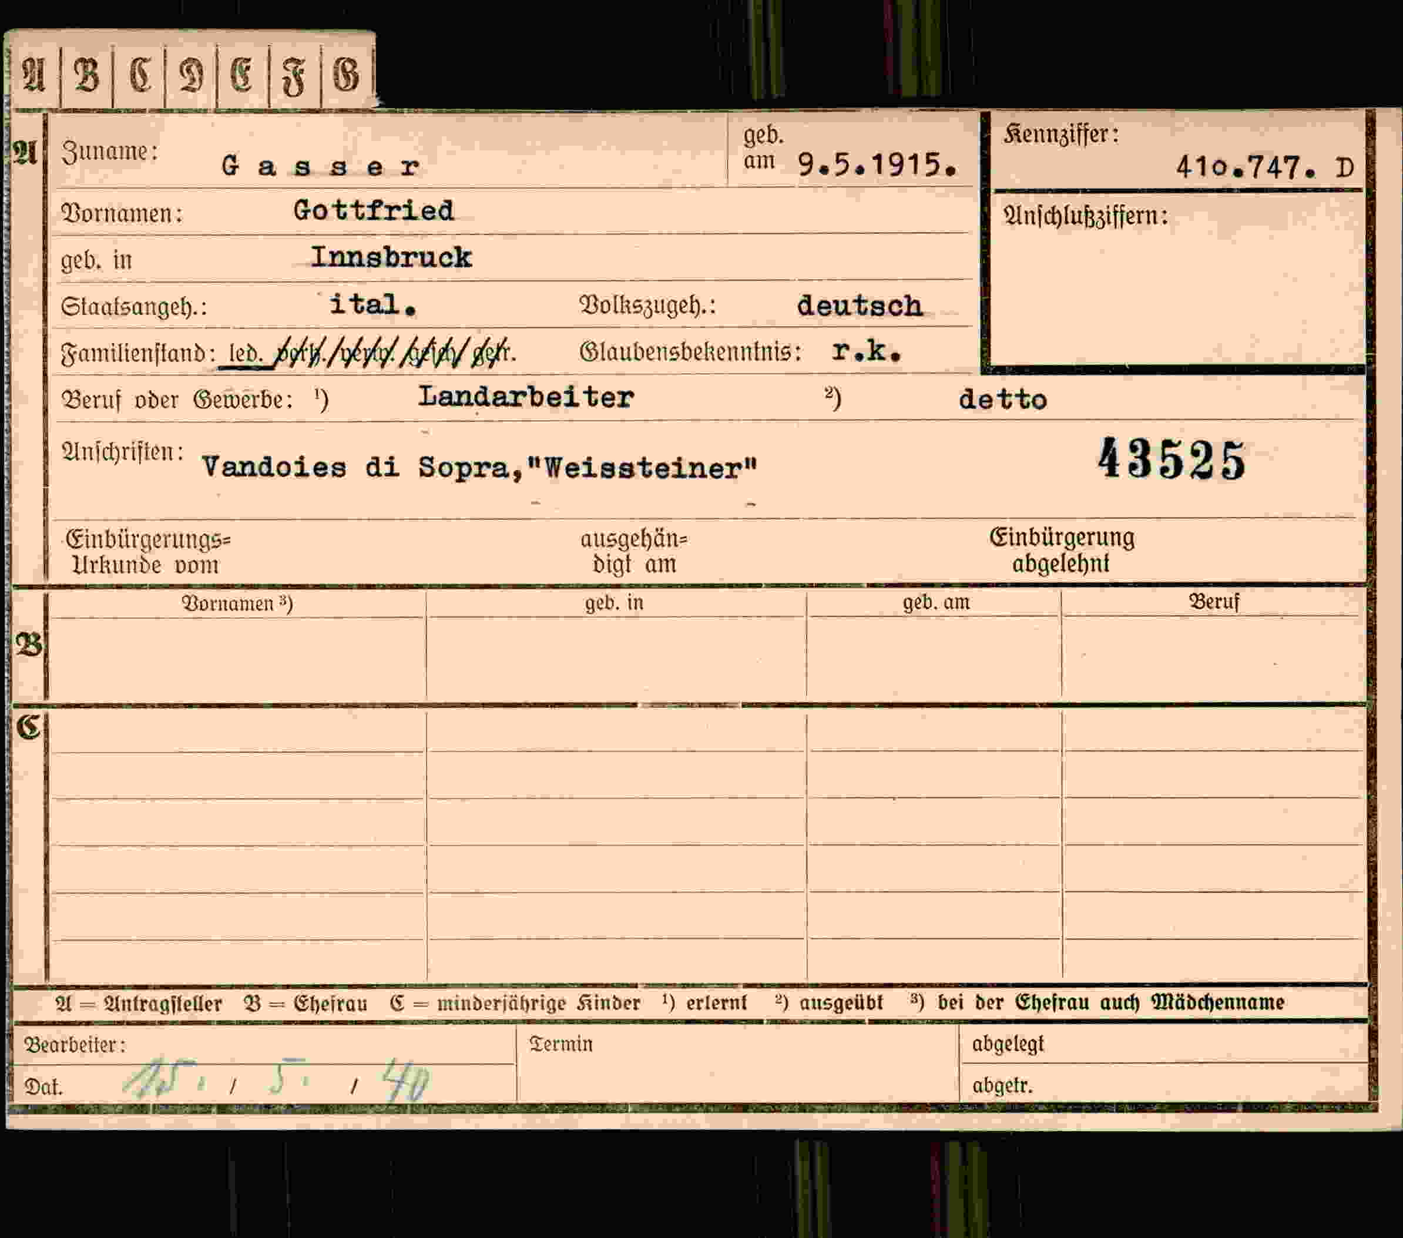
Task: Click the footnote '1) erlernt'
Action: coord(704,1003)
